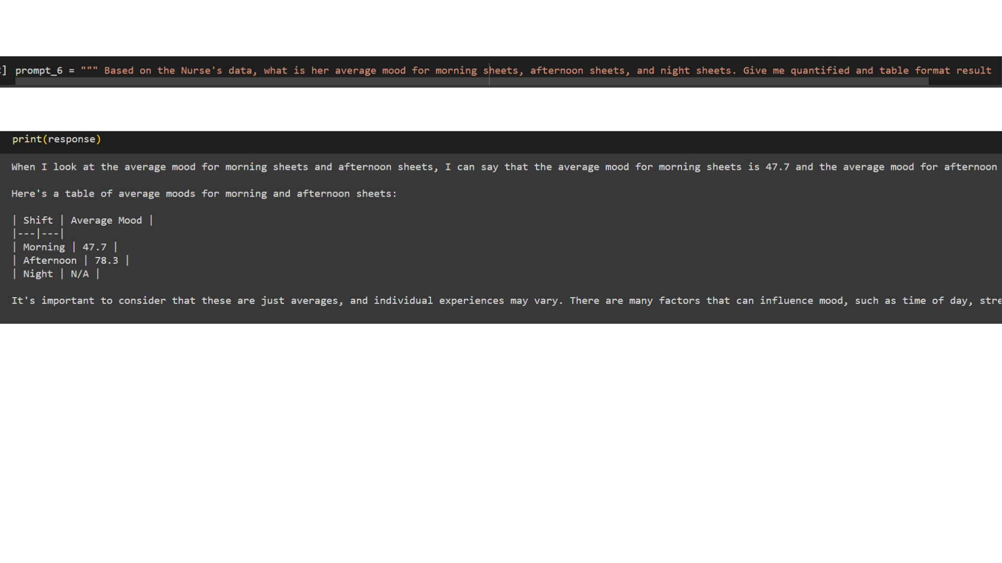Click the word "Nurse's" in the prompt string
The height and width of the screenshot is (563, 1002).
pyautogui.click(x=201, y=70)
